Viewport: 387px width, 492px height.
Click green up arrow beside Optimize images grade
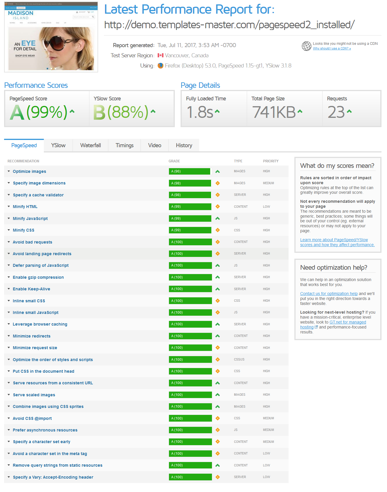click(x=217, y=172)
